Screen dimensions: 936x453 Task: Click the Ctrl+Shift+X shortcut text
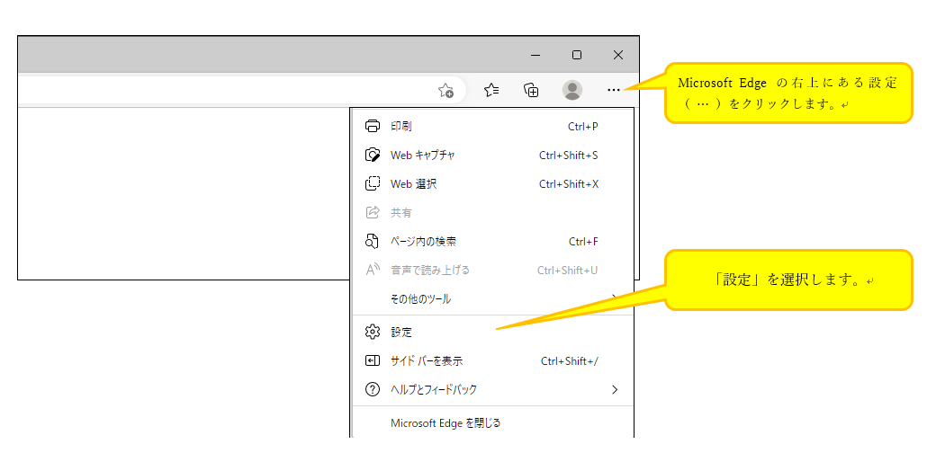point(568,183)
